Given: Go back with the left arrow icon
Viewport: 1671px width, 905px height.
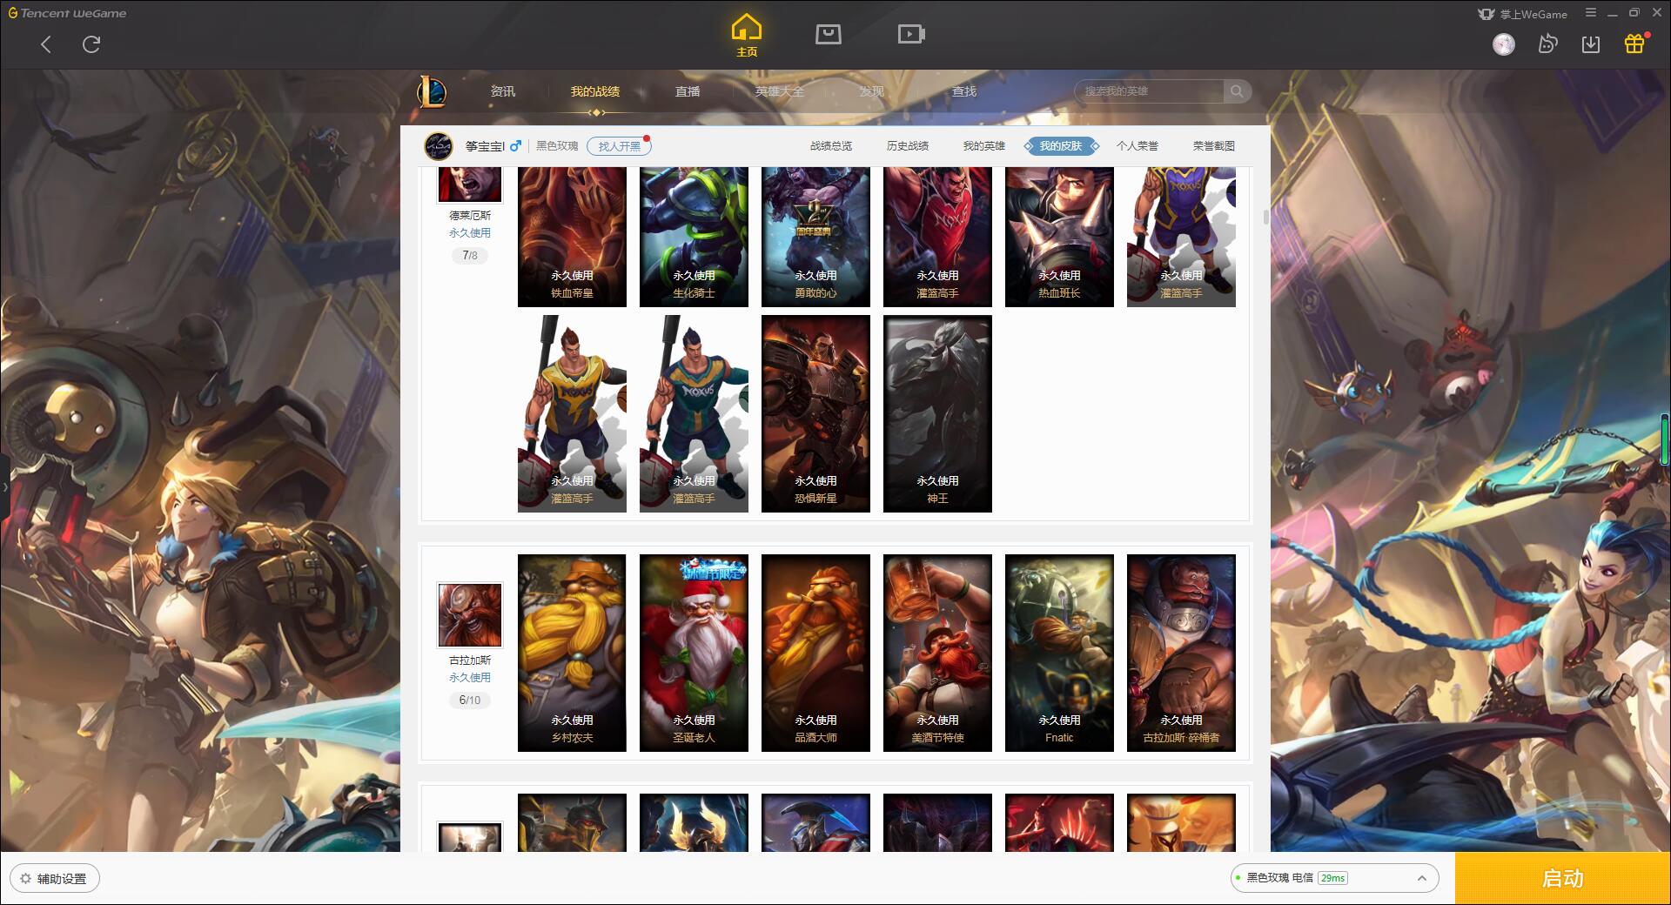Looking at the screenshot, I should 46,44.
